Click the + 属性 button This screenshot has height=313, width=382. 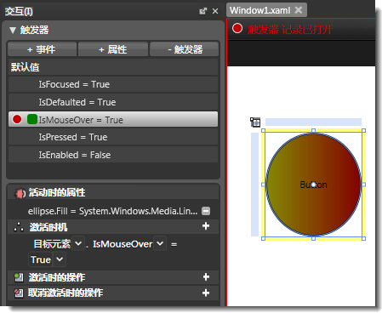[x=113, y=49]
